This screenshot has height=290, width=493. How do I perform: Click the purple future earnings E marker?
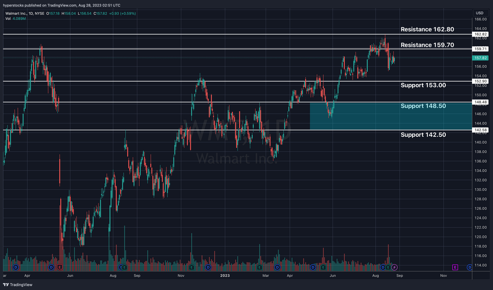click(x=455, y=267)
